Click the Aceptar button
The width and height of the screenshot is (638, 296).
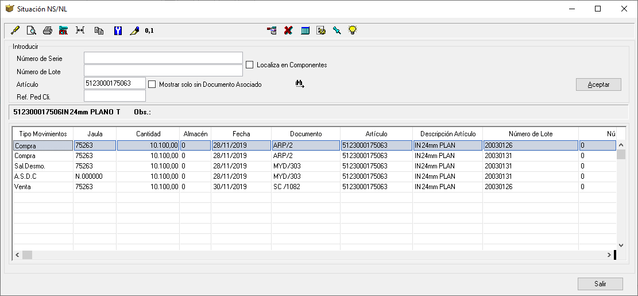pyautogui.click(x=598, y=84)
